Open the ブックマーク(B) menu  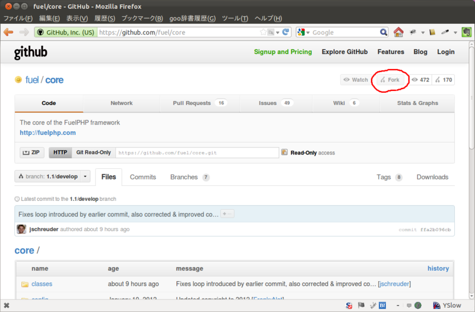[142, 18]
